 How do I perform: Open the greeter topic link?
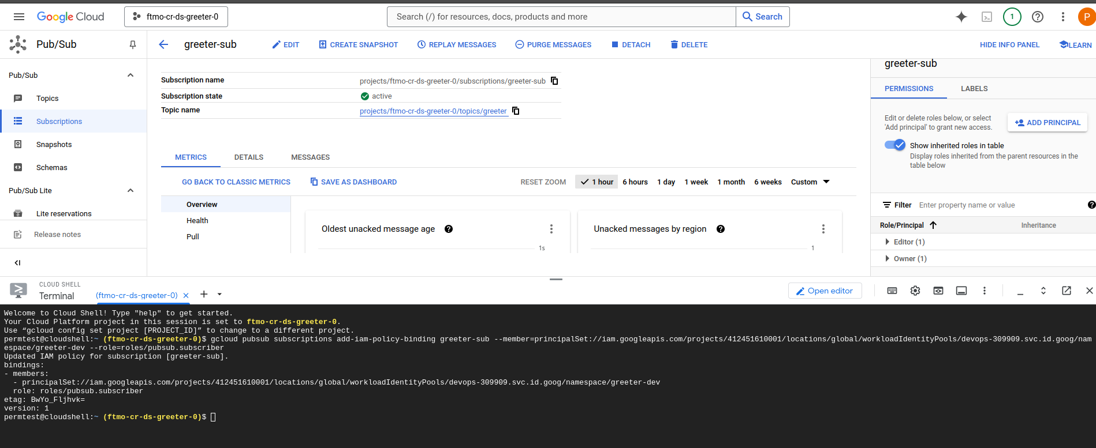[x=433, y=111]
